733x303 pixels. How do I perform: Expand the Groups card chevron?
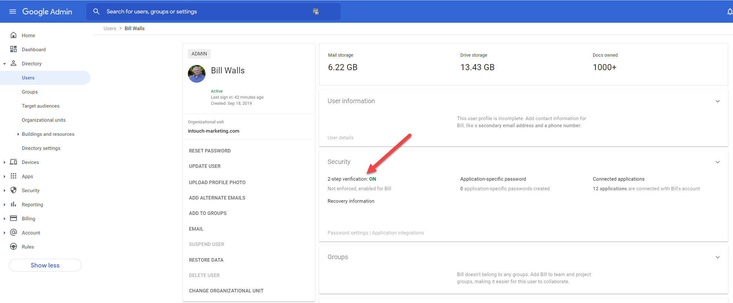click(x=718, y=257)
